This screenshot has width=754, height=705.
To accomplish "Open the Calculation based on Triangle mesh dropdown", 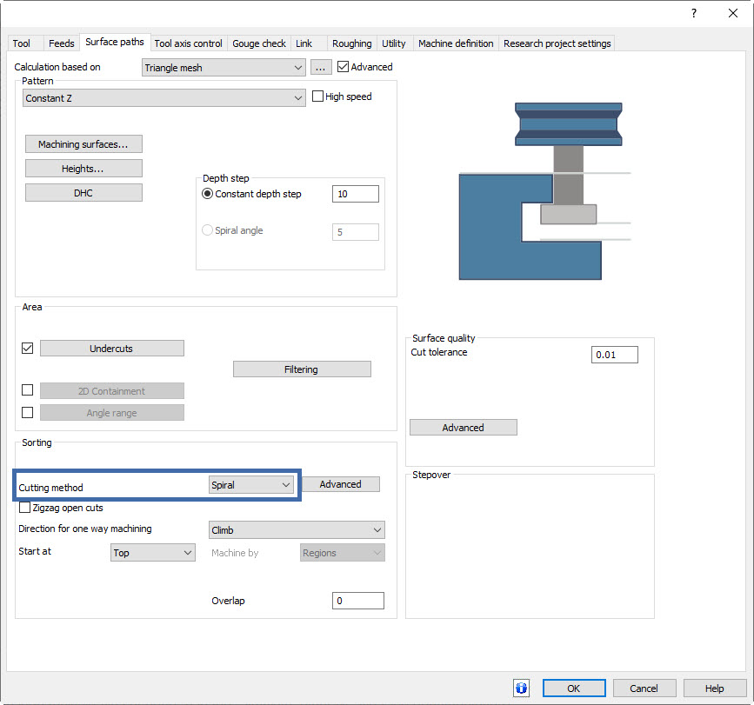I will (224, 68).
